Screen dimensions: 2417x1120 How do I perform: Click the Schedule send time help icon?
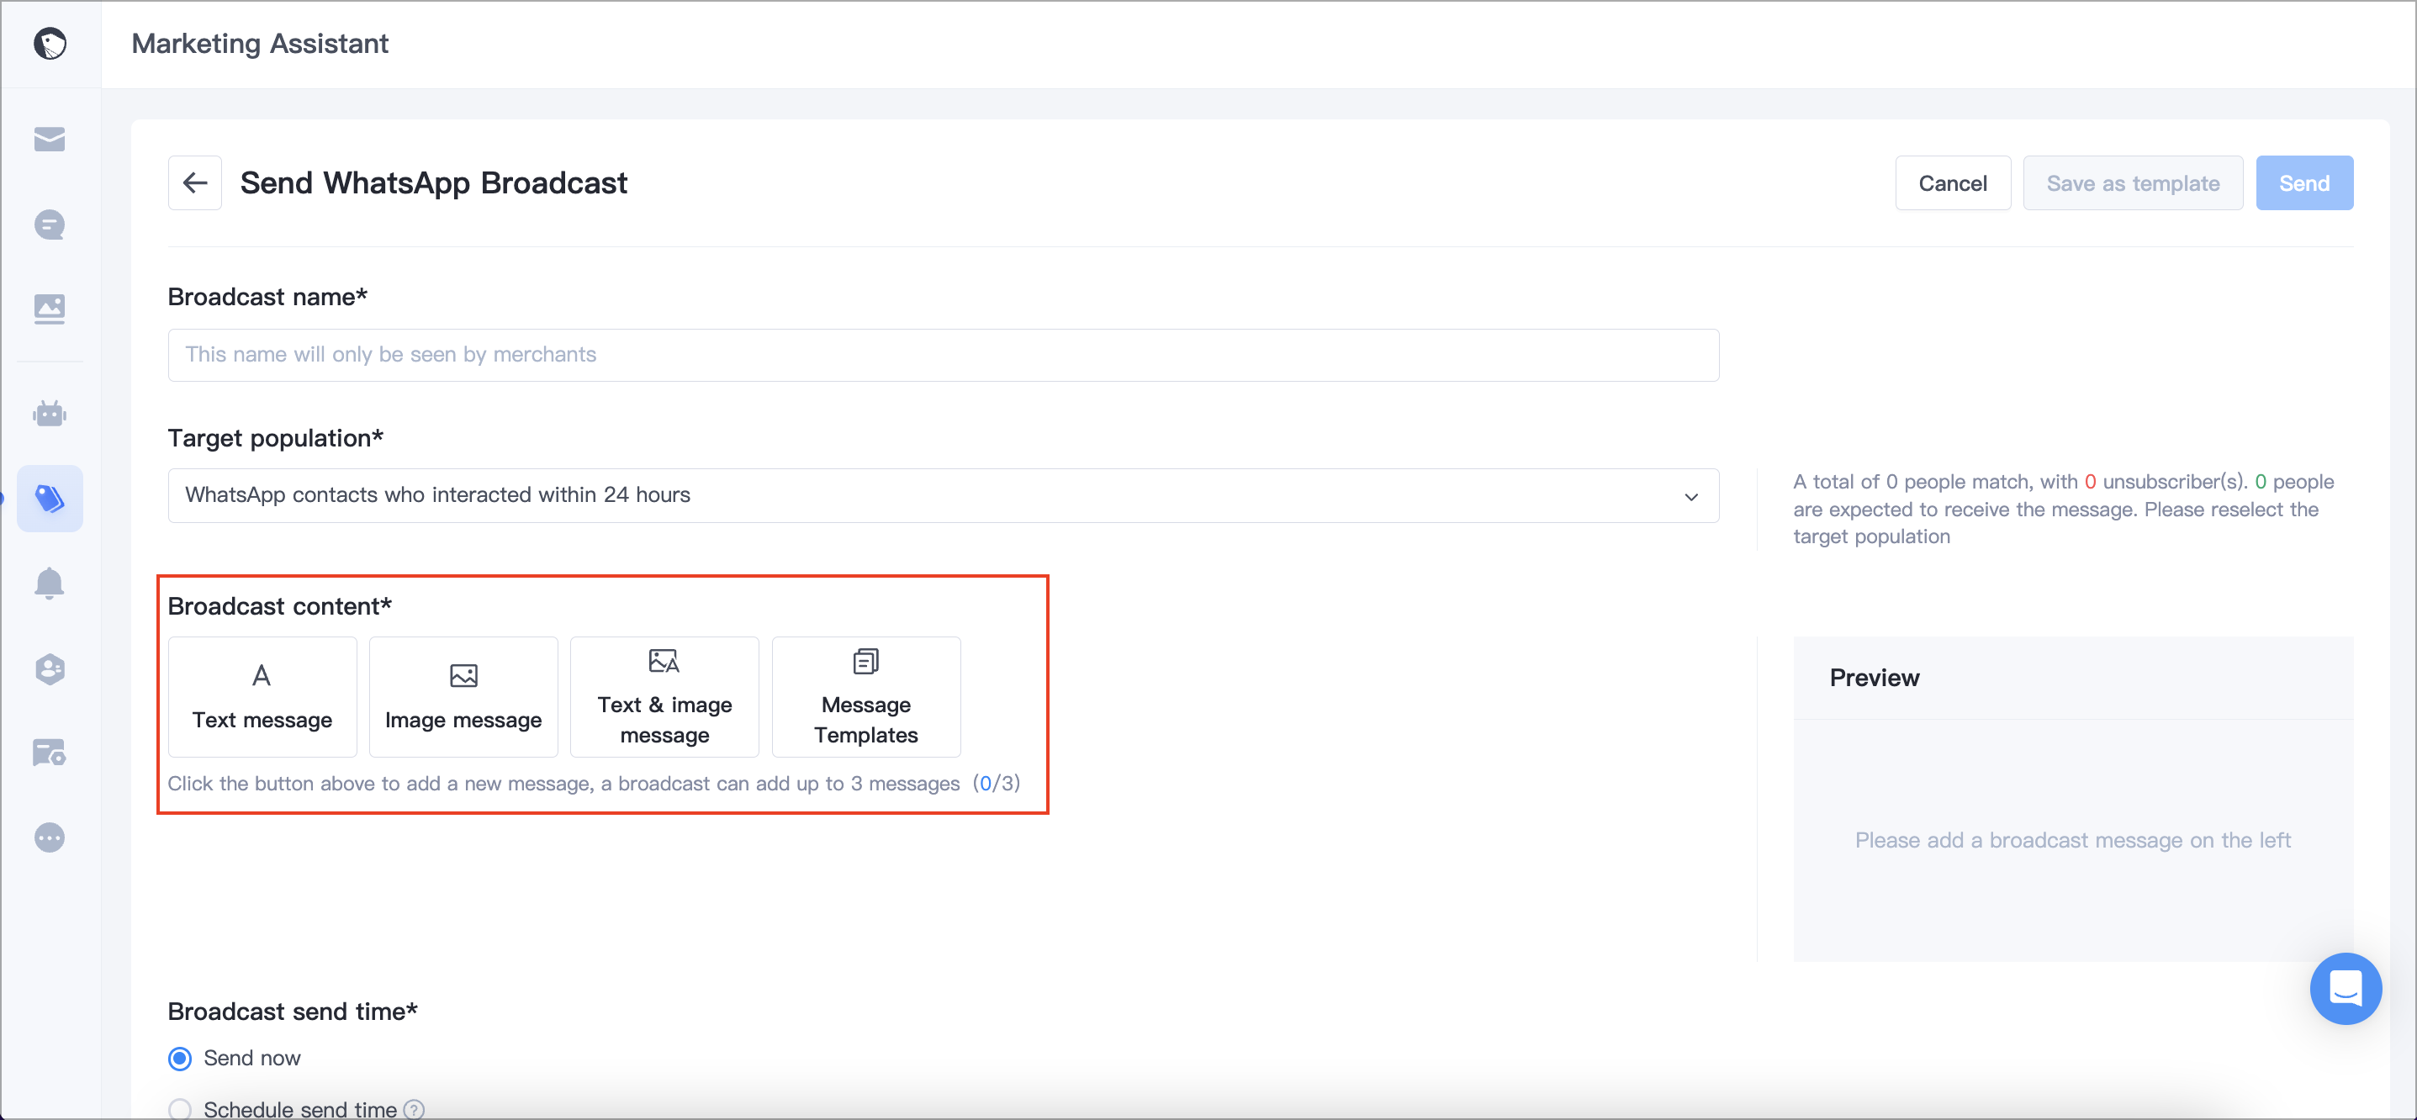[x=414, y=1109]
